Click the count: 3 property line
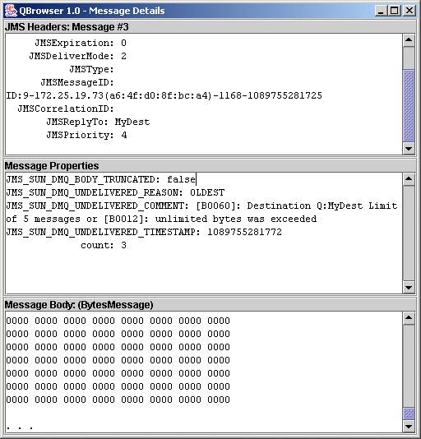This screenshot has width=421, height=439. click(x=104, y=245)
